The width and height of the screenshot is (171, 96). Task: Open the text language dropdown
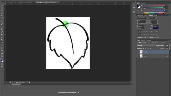coord(142,38)
